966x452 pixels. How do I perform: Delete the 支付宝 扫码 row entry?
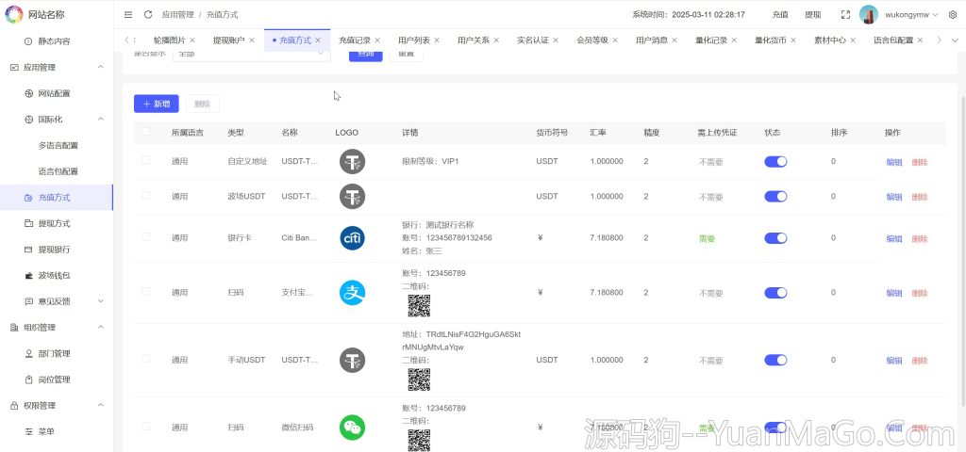(x=920, y=294)
